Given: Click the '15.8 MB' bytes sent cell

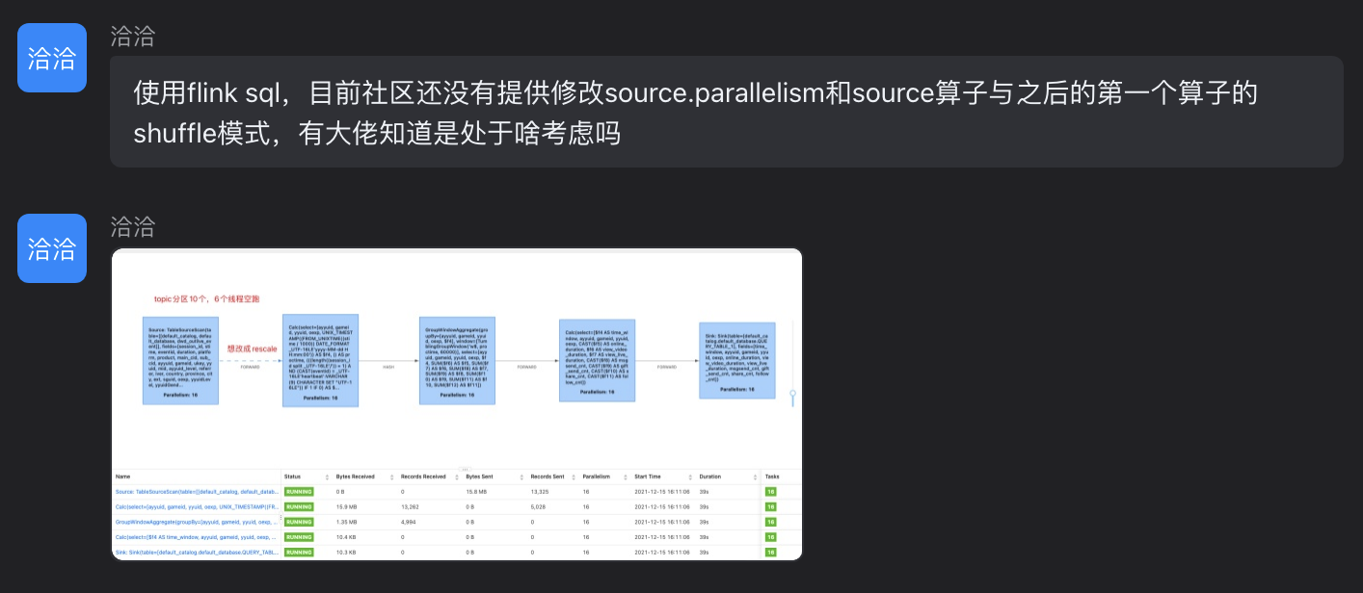Looking at the screenshot, I should tap(476, 491).
